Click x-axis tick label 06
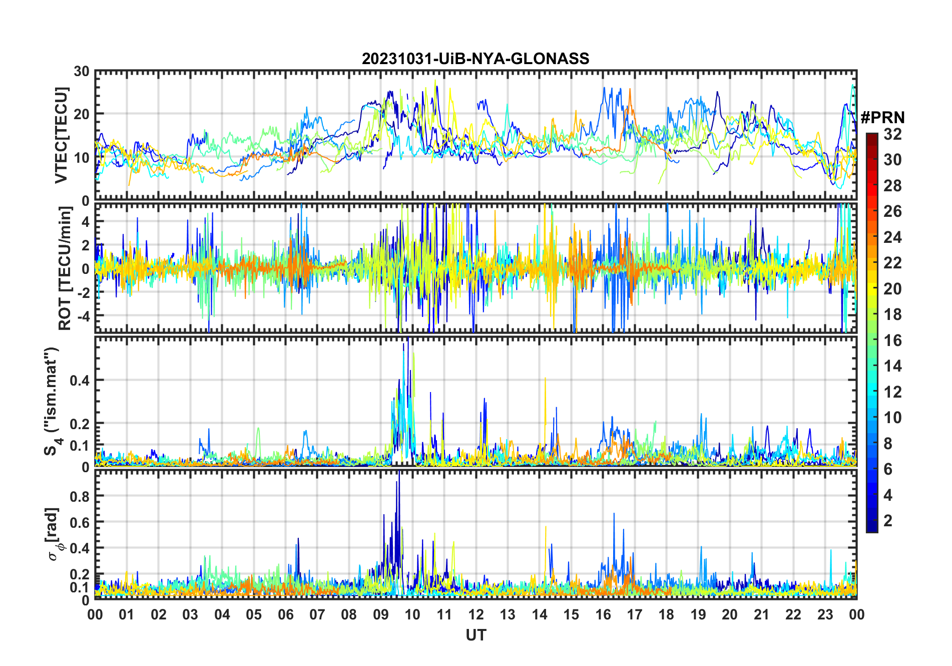Screen dimensions: 952x666 [286, 615]
